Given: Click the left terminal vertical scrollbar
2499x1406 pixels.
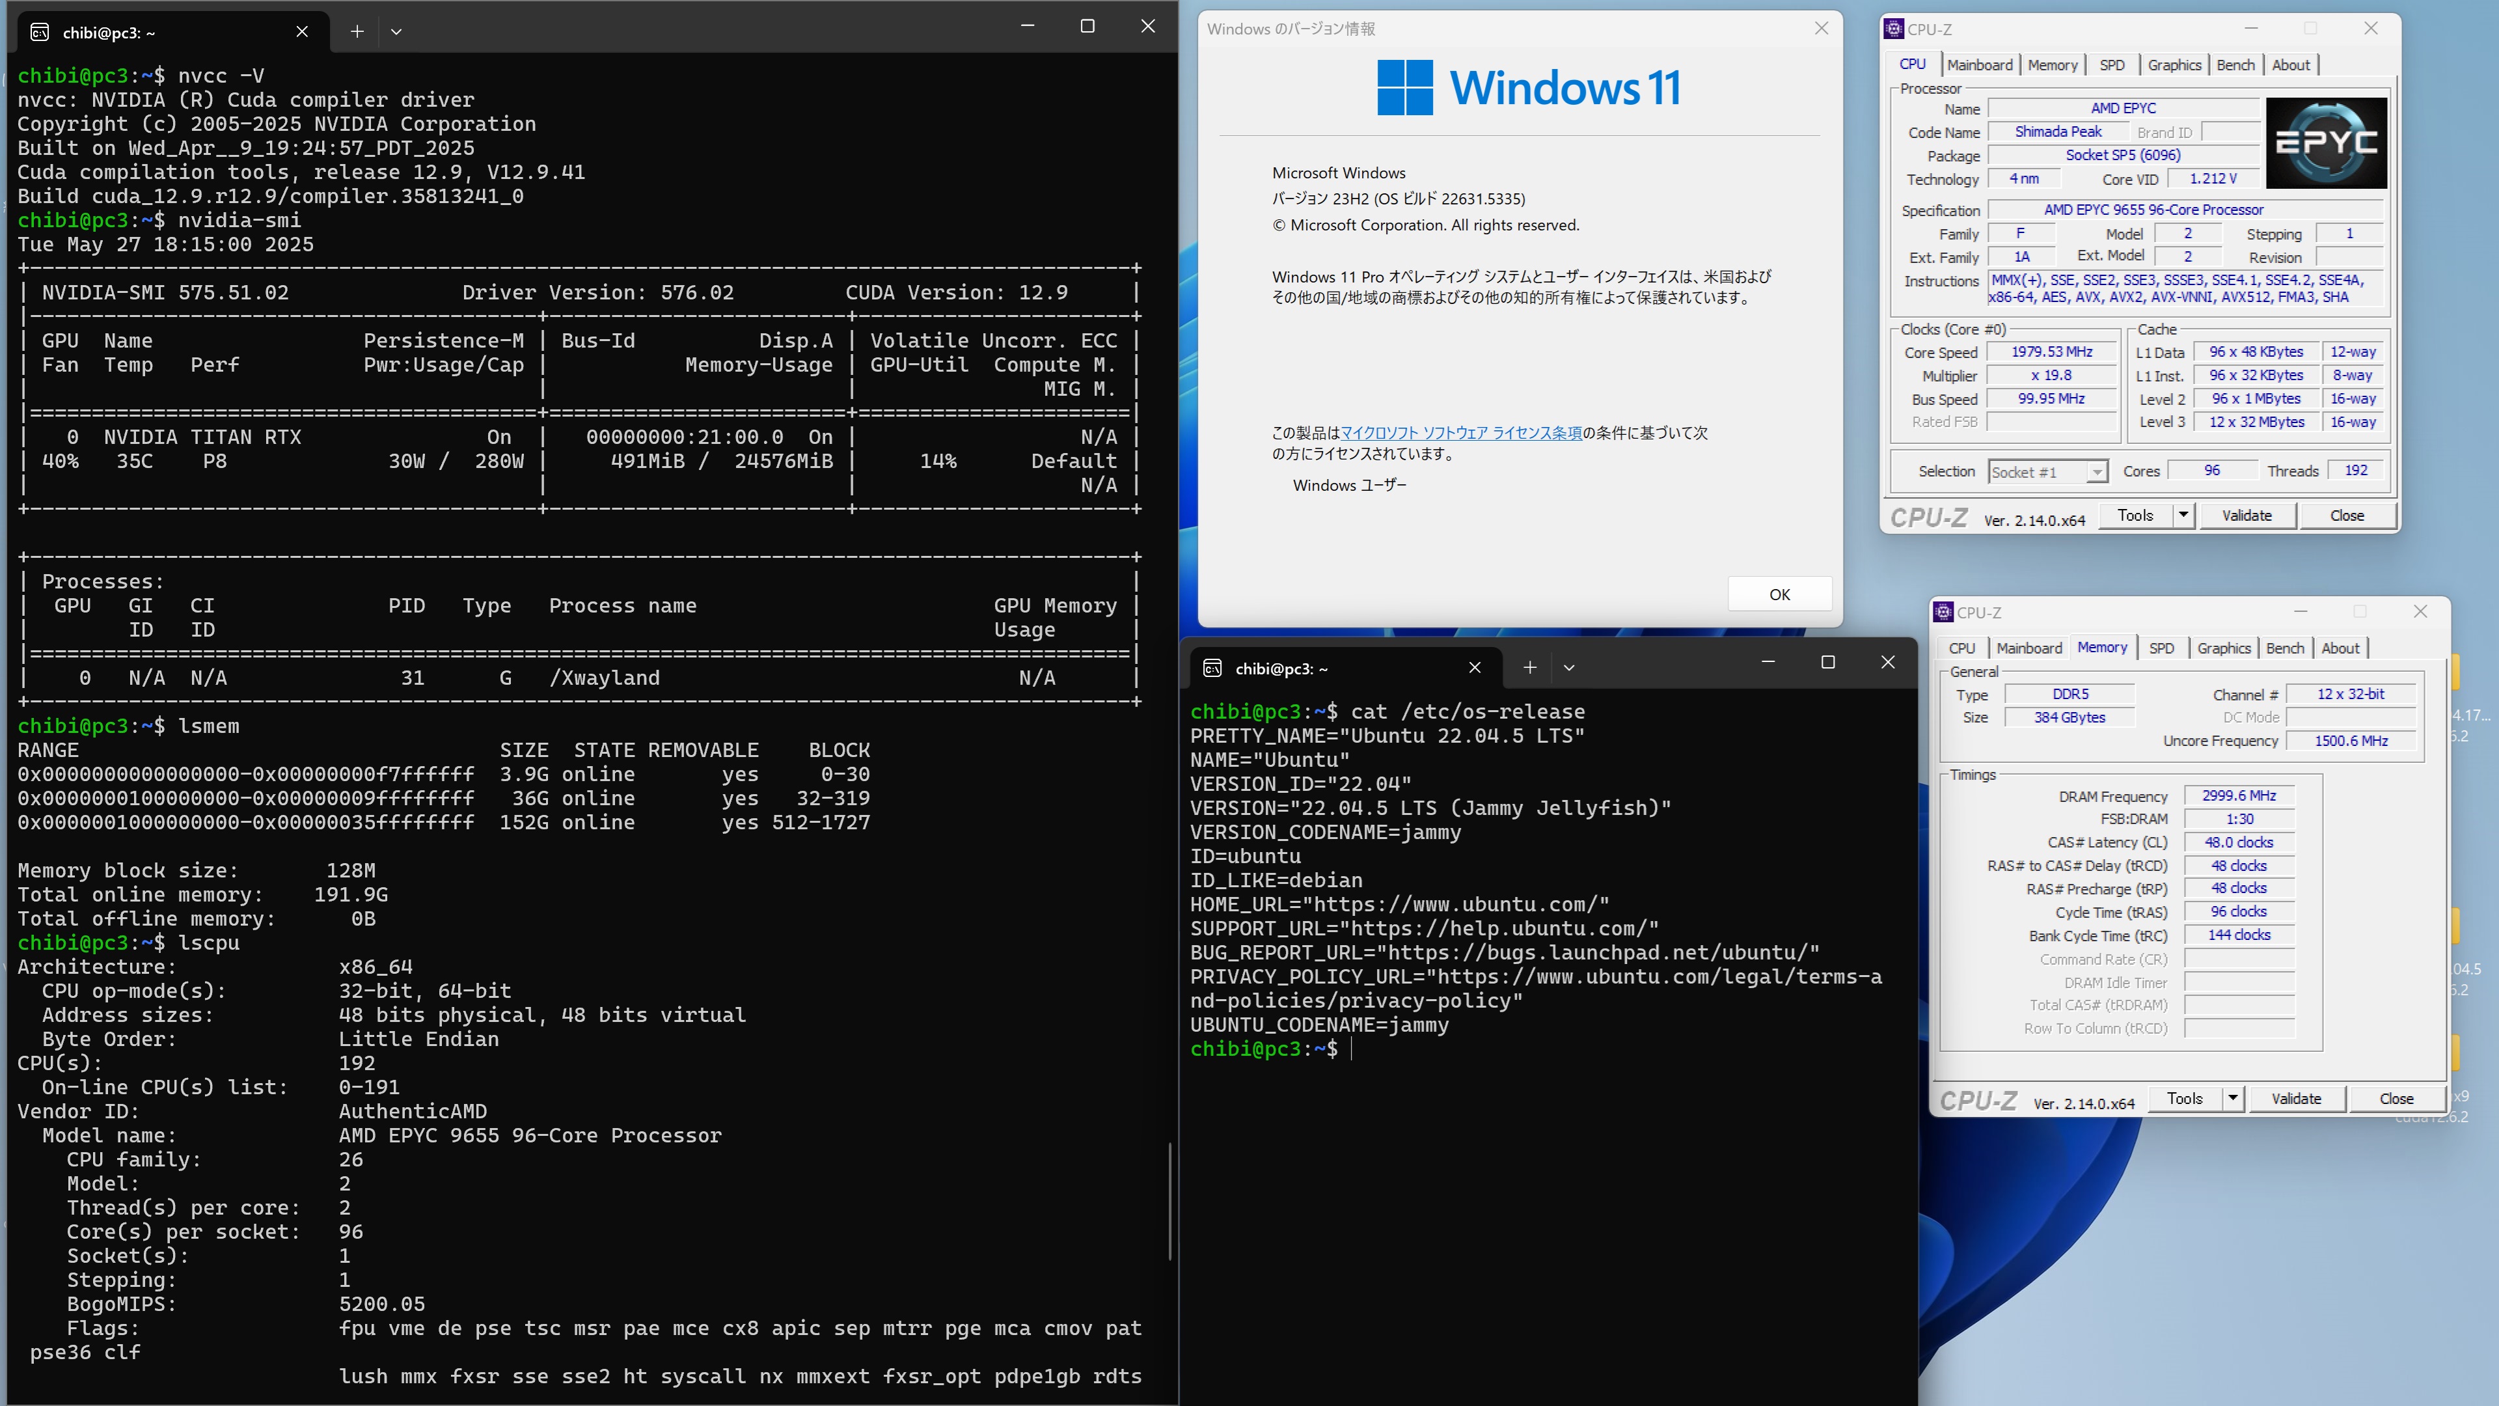Looking at the screenshot, I should pos(1170,1201).
